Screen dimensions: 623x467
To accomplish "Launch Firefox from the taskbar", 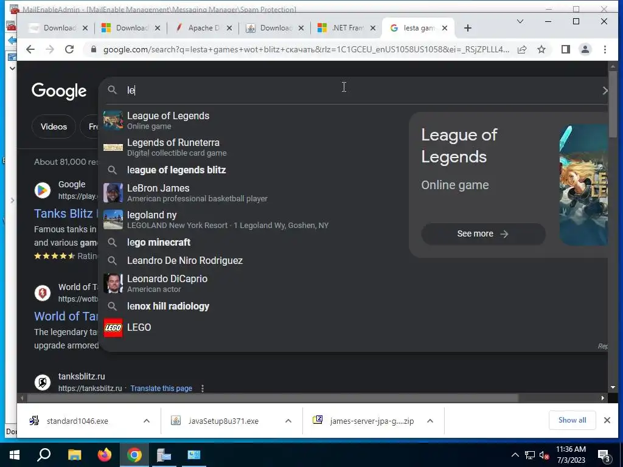I will coord(105,455).
